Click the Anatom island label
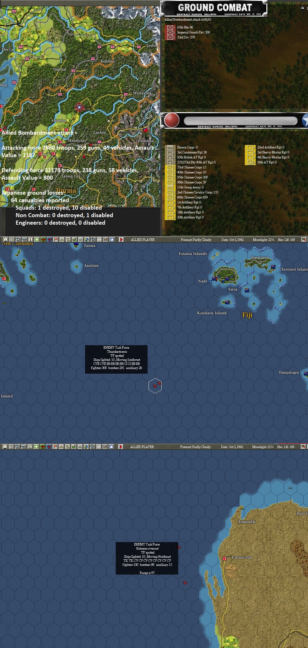This screenshot has height=648, width=308. 91,266
